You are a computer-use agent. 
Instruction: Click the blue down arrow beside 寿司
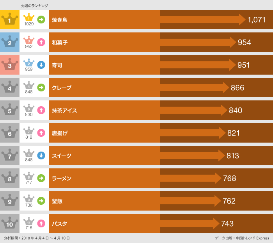41,65
